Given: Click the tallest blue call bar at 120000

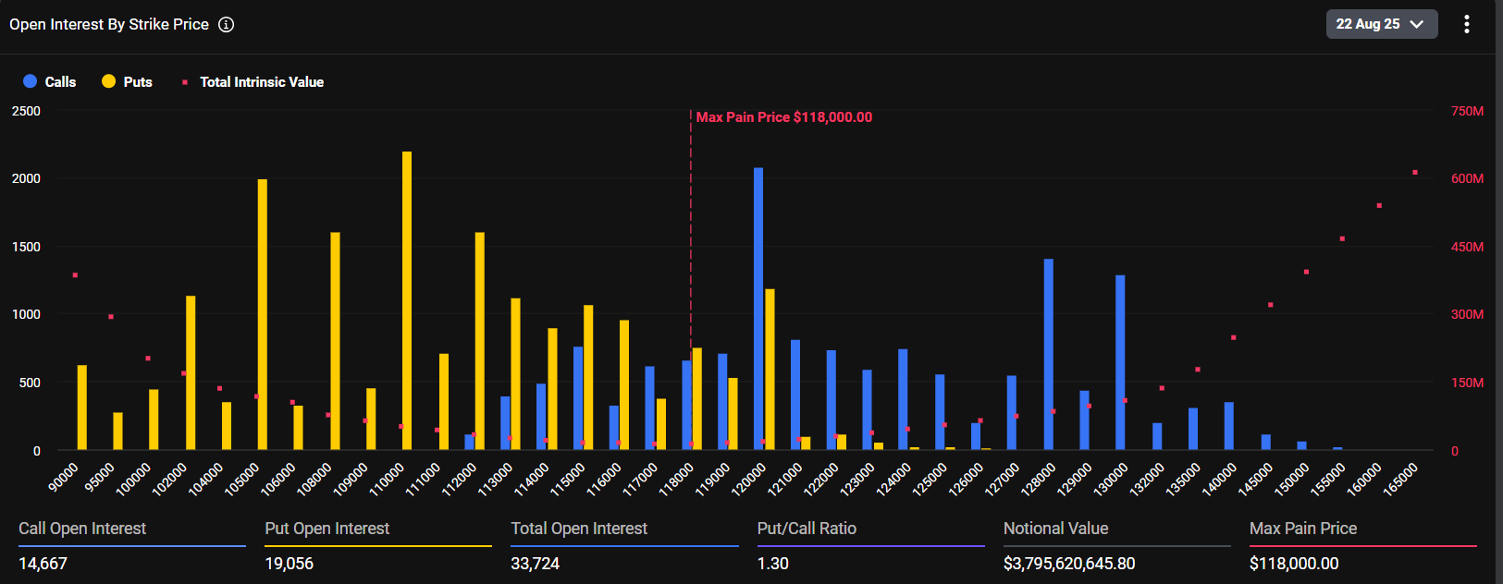Looking at the screenshot, I should pos(758,309).
